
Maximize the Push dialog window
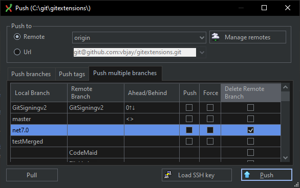pyautogui.click(x=264, y=8)
